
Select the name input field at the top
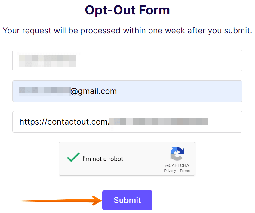127,60
